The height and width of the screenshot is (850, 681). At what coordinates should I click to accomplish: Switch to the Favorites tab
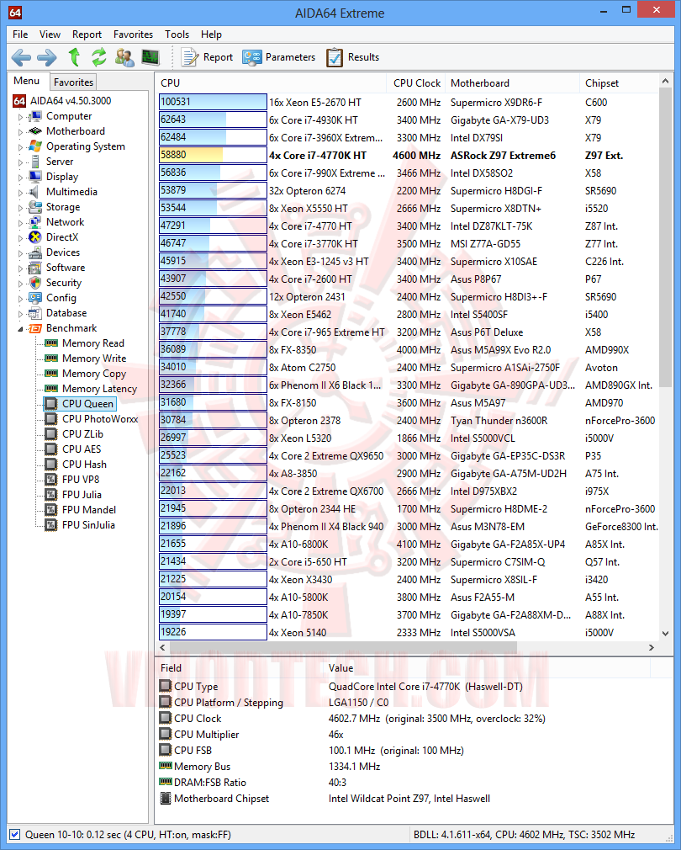point(73,82)
